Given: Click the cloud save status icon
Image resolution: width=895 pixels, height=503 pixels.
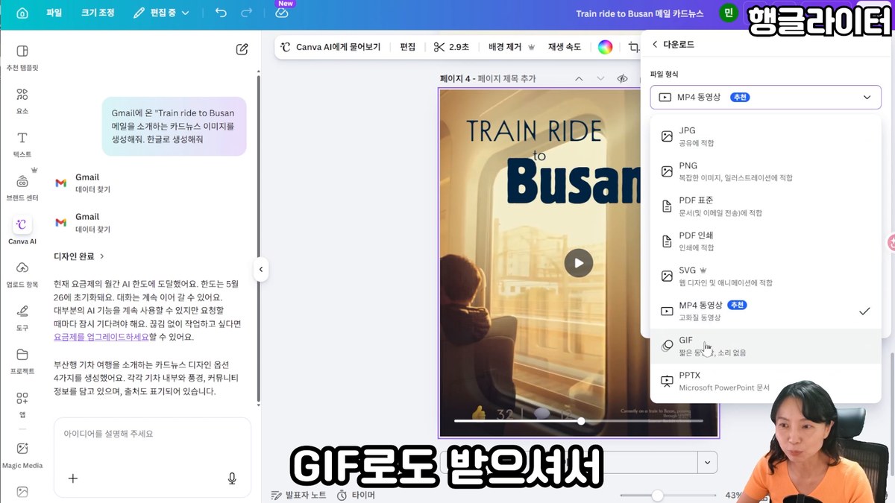Looking at the screenshot, I should click(x=282, y=13).
